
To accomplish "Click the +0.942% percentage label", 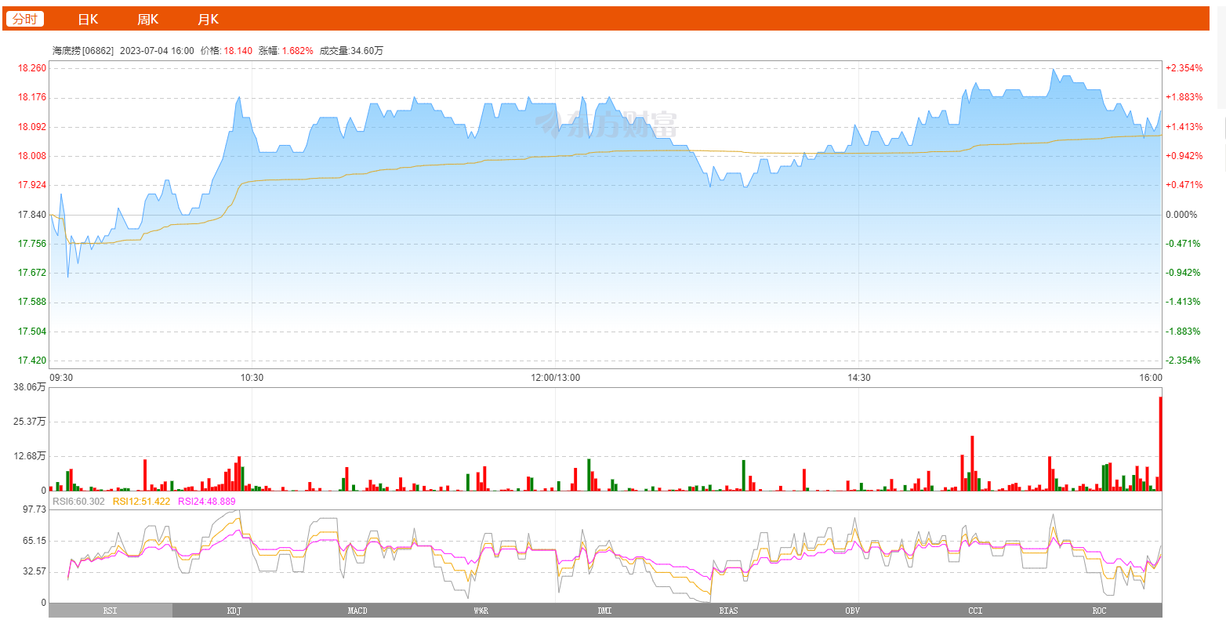I will point(1184,156).
